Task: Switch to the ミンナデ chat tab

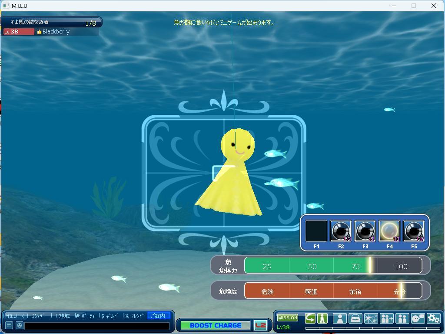Action: point(38,316)
